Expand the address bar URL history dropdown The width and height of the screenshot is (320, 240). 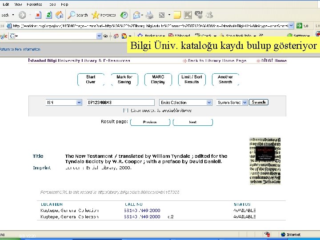pyautogui.click(x=291, y=25)
